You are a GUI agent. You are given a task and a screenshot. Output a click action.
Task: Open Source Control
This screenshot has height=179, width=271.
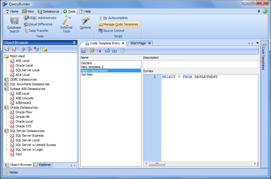111,31
